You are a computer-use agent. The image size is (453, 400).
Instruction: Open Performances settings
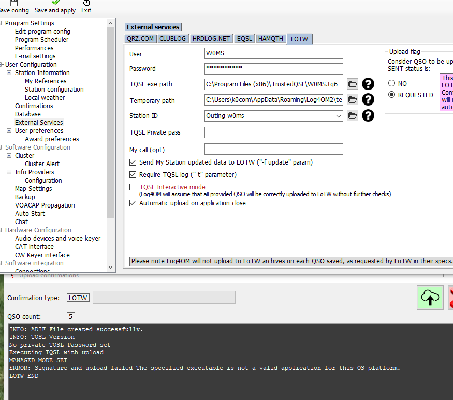(x=34, y=48)
